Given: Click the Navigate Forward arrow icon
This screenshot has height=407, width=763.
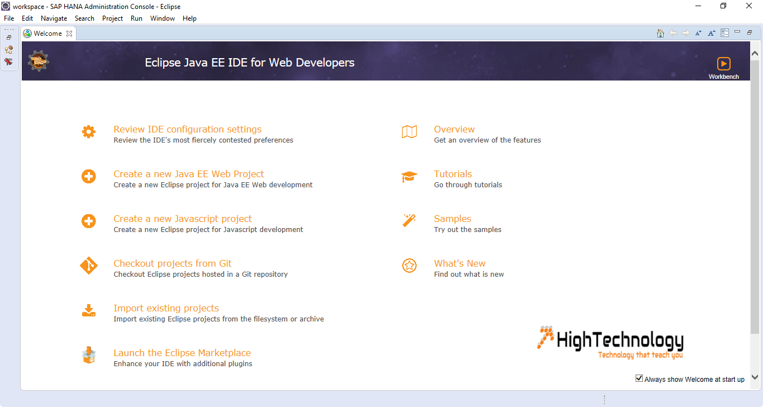Looking at the screenshot, I should pos(686,33).
